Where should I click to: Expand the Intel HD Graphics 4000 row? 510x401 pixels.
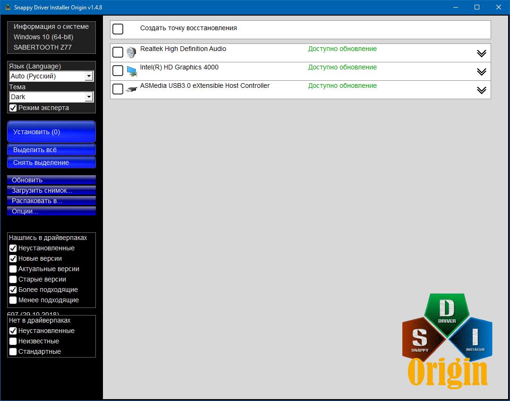481,72
